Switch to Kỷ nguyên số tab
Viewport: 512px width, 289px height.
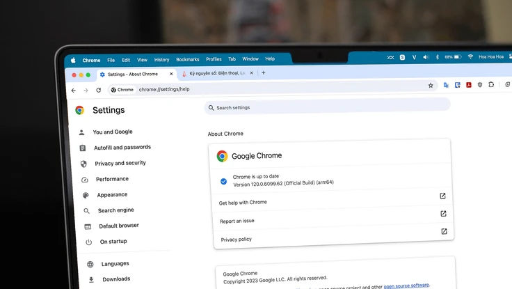pyautogui.click(x=217, y=73)
